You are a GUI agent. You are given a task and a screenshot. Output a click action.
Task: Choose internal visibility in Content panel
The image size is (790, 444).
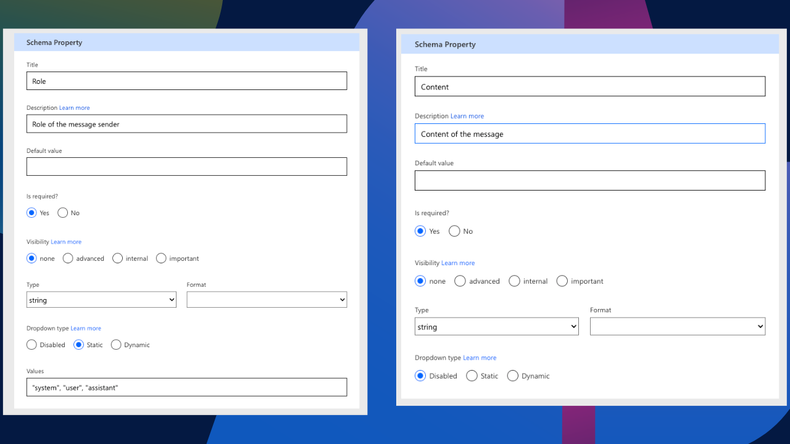(514, 281)
